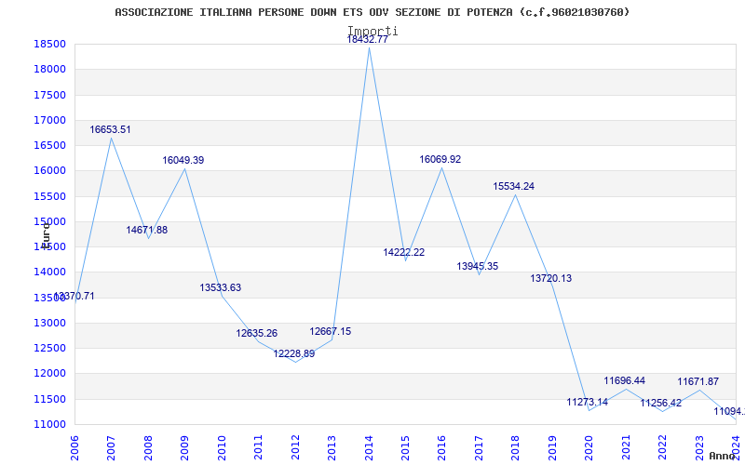
Task: Pick the 2017 x-axis year label
Action: click(479, 447)
